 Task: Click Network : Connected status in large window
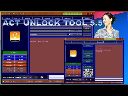point(35,82)
